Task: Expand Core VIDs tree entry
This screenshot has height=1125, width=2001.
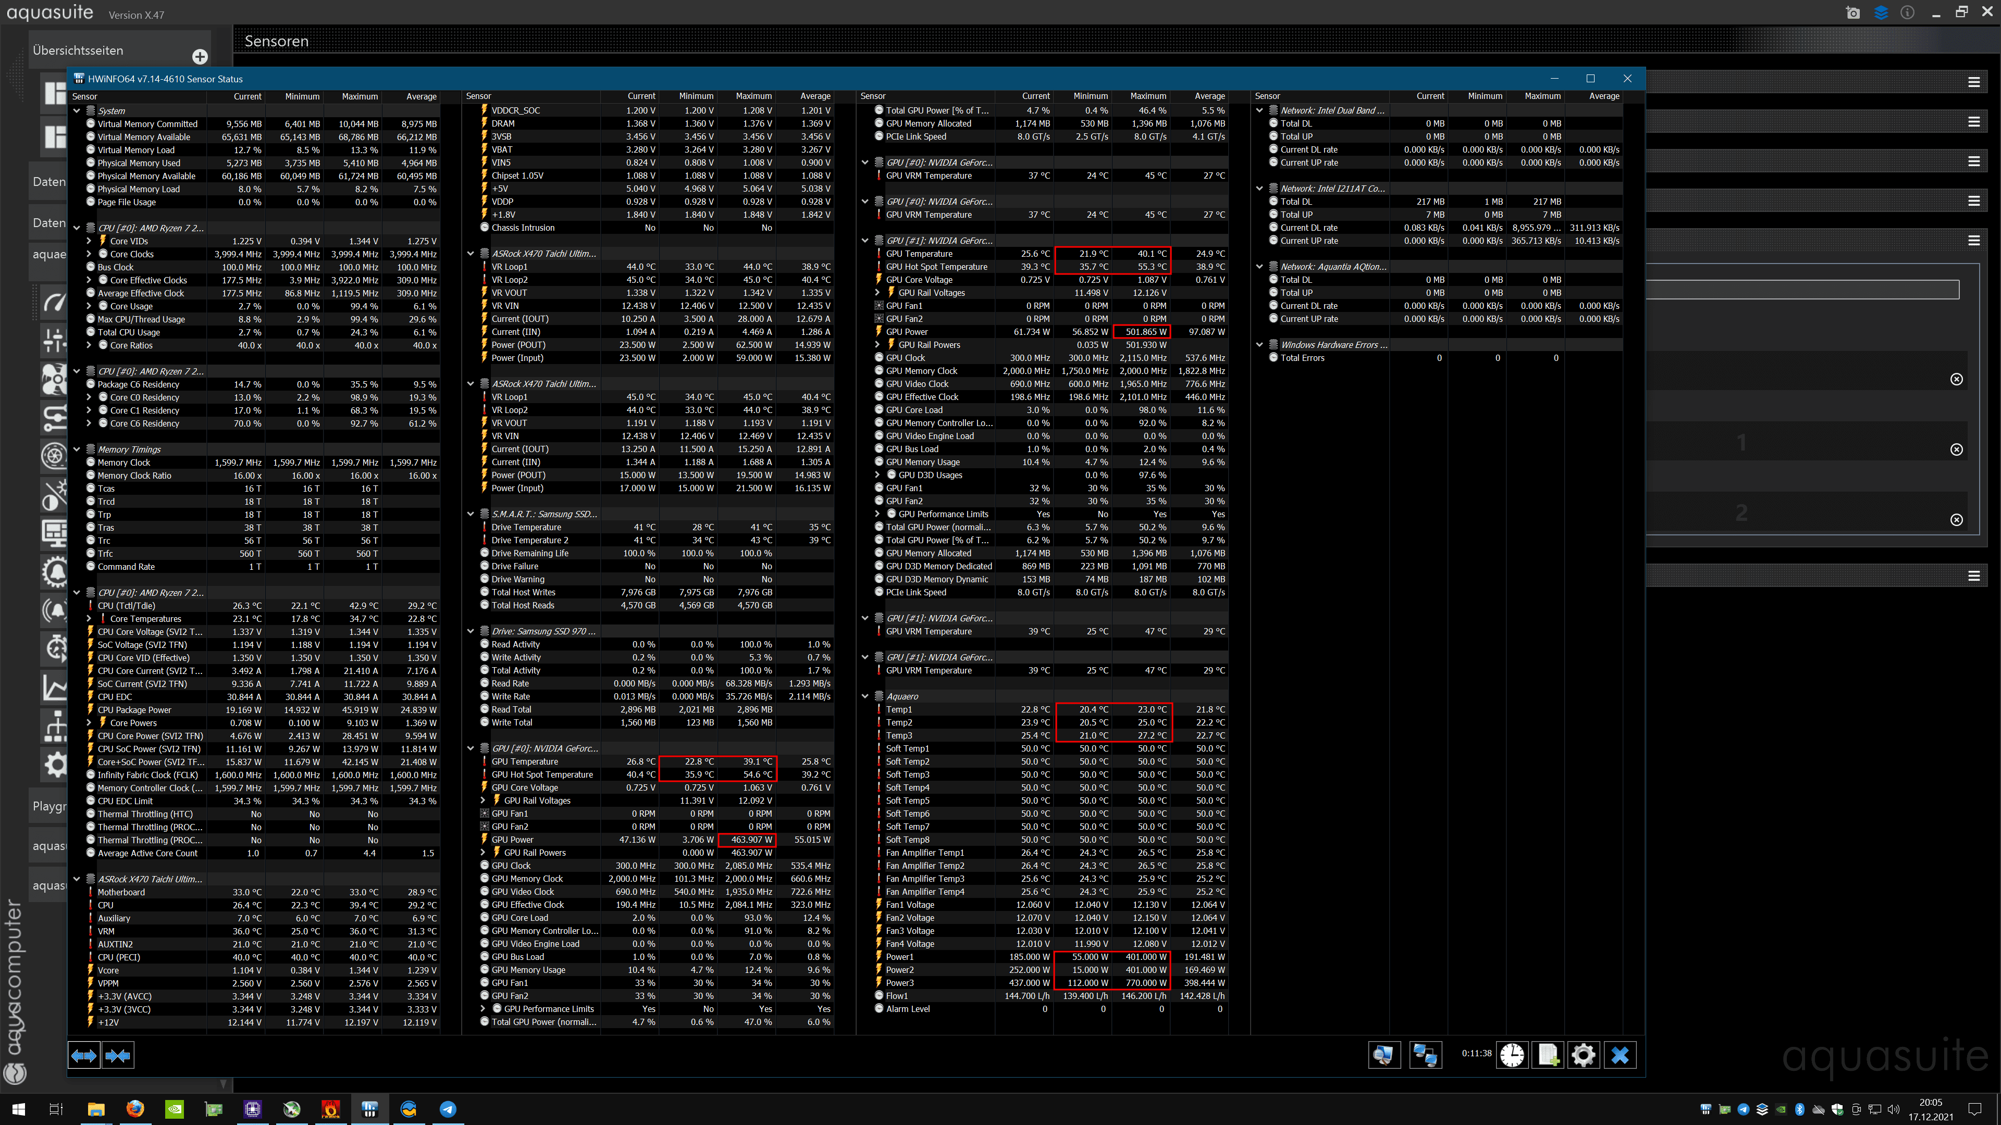Action: [x=89, y=242]
